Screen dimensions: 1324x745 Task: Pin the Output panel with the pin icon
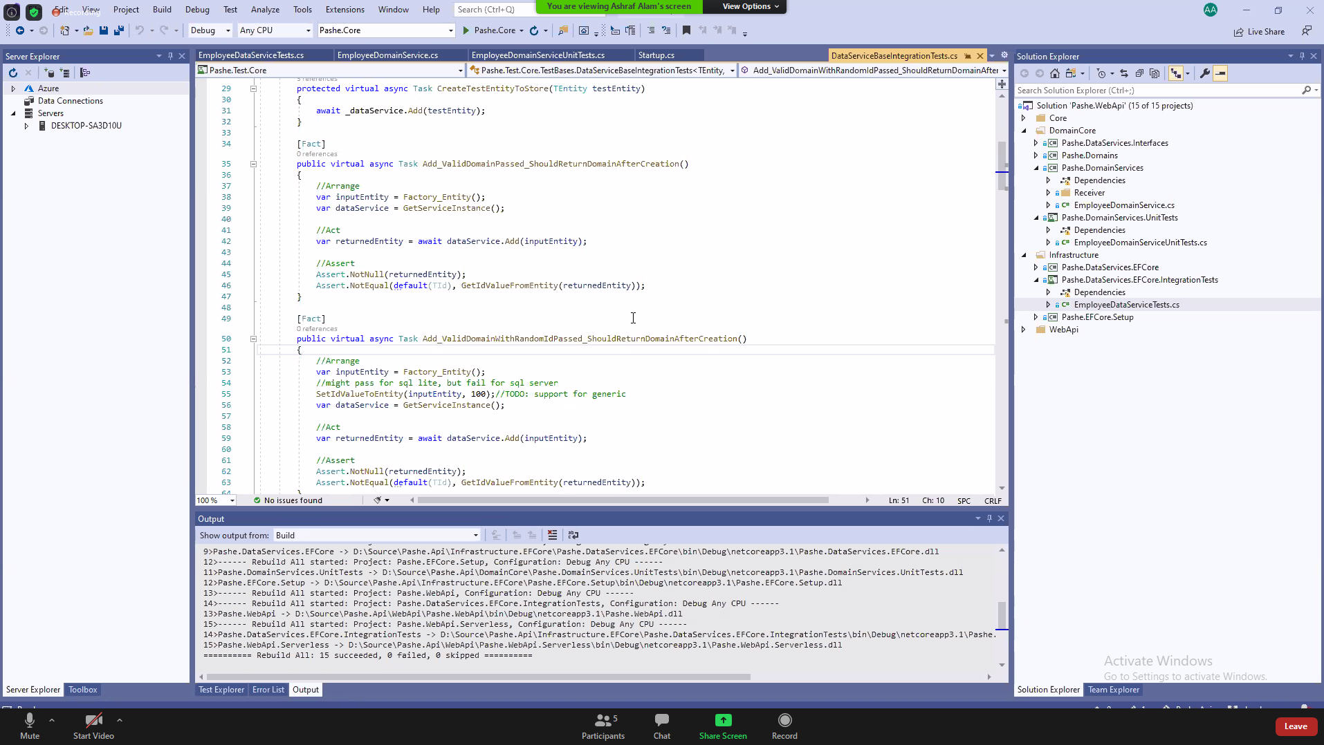(x=989, y=518)
